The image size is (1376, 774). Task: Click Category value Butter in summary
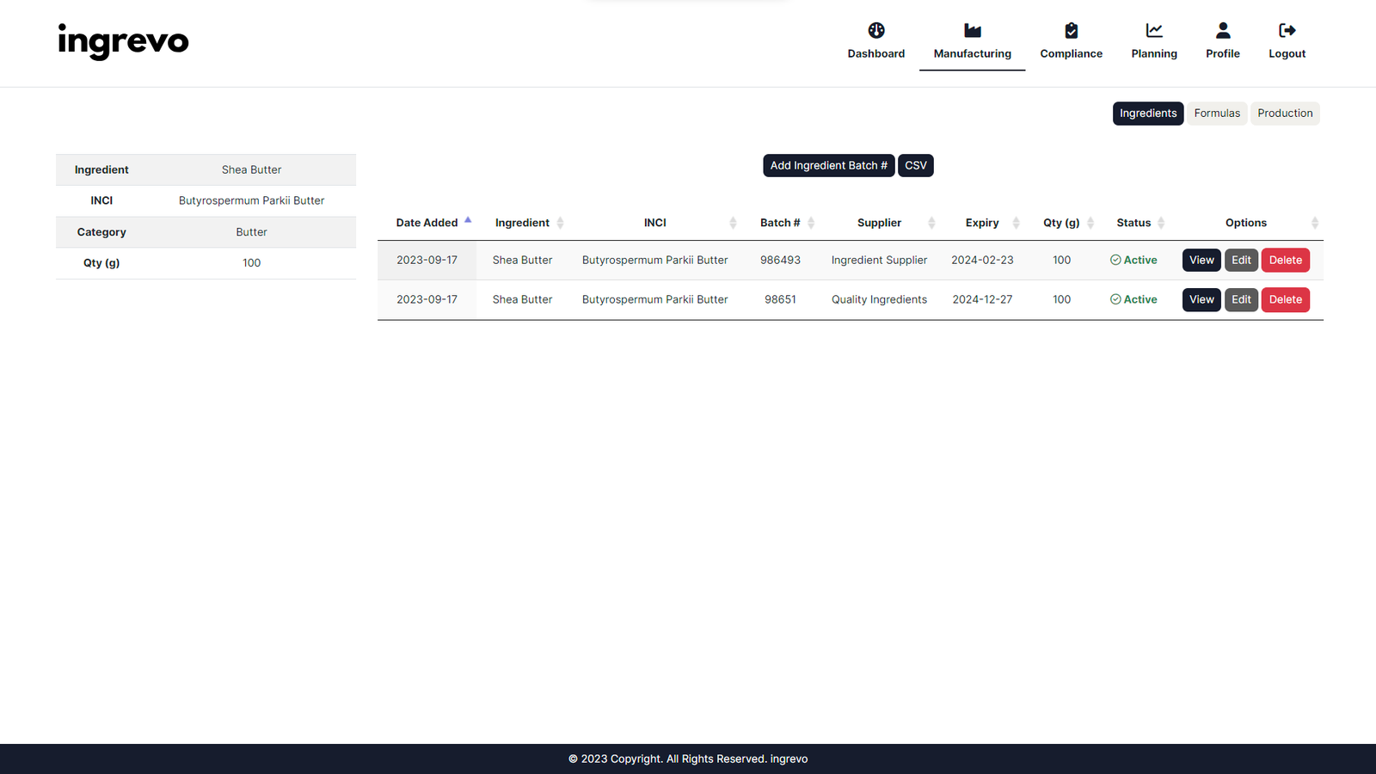pyautogui.click(x=251, y=232)
